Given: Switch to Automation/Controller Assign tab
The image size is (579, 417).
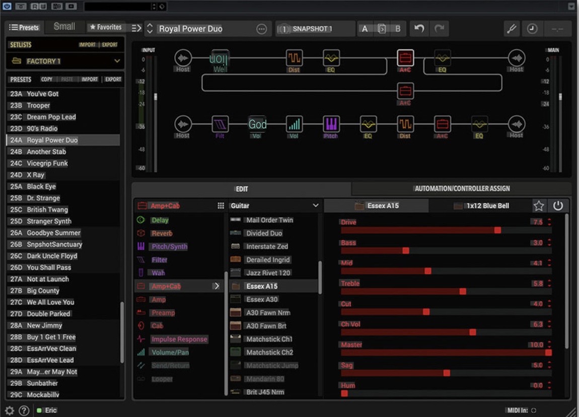Looking at the screenshot, I should tap(462, 189).
